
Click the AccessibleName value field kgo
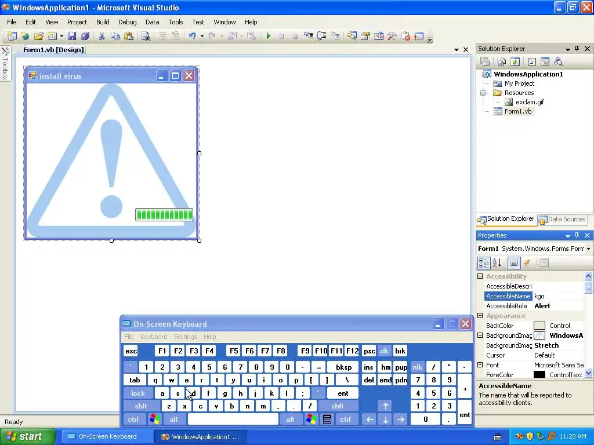point(559,296)
